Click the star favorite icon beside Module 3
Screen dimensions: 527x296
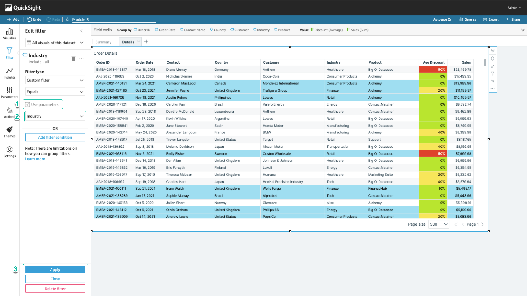[67, 19]
